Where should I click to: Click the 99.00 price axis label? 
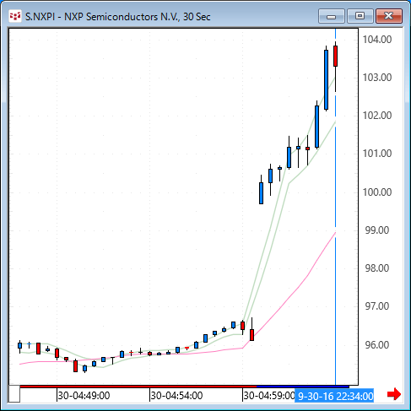(x=377, y=230)
